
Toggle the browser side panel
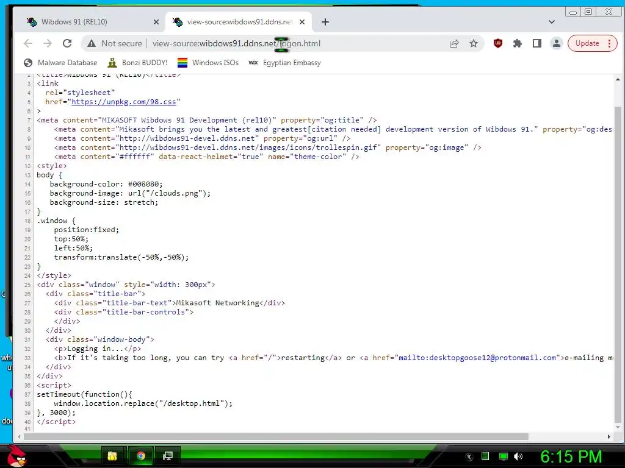coord(537,43)
